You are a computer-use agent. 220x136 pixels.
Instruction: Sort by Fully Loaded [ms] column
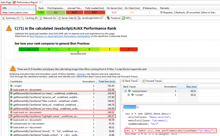pyautogui.click(x=95, y=8)
